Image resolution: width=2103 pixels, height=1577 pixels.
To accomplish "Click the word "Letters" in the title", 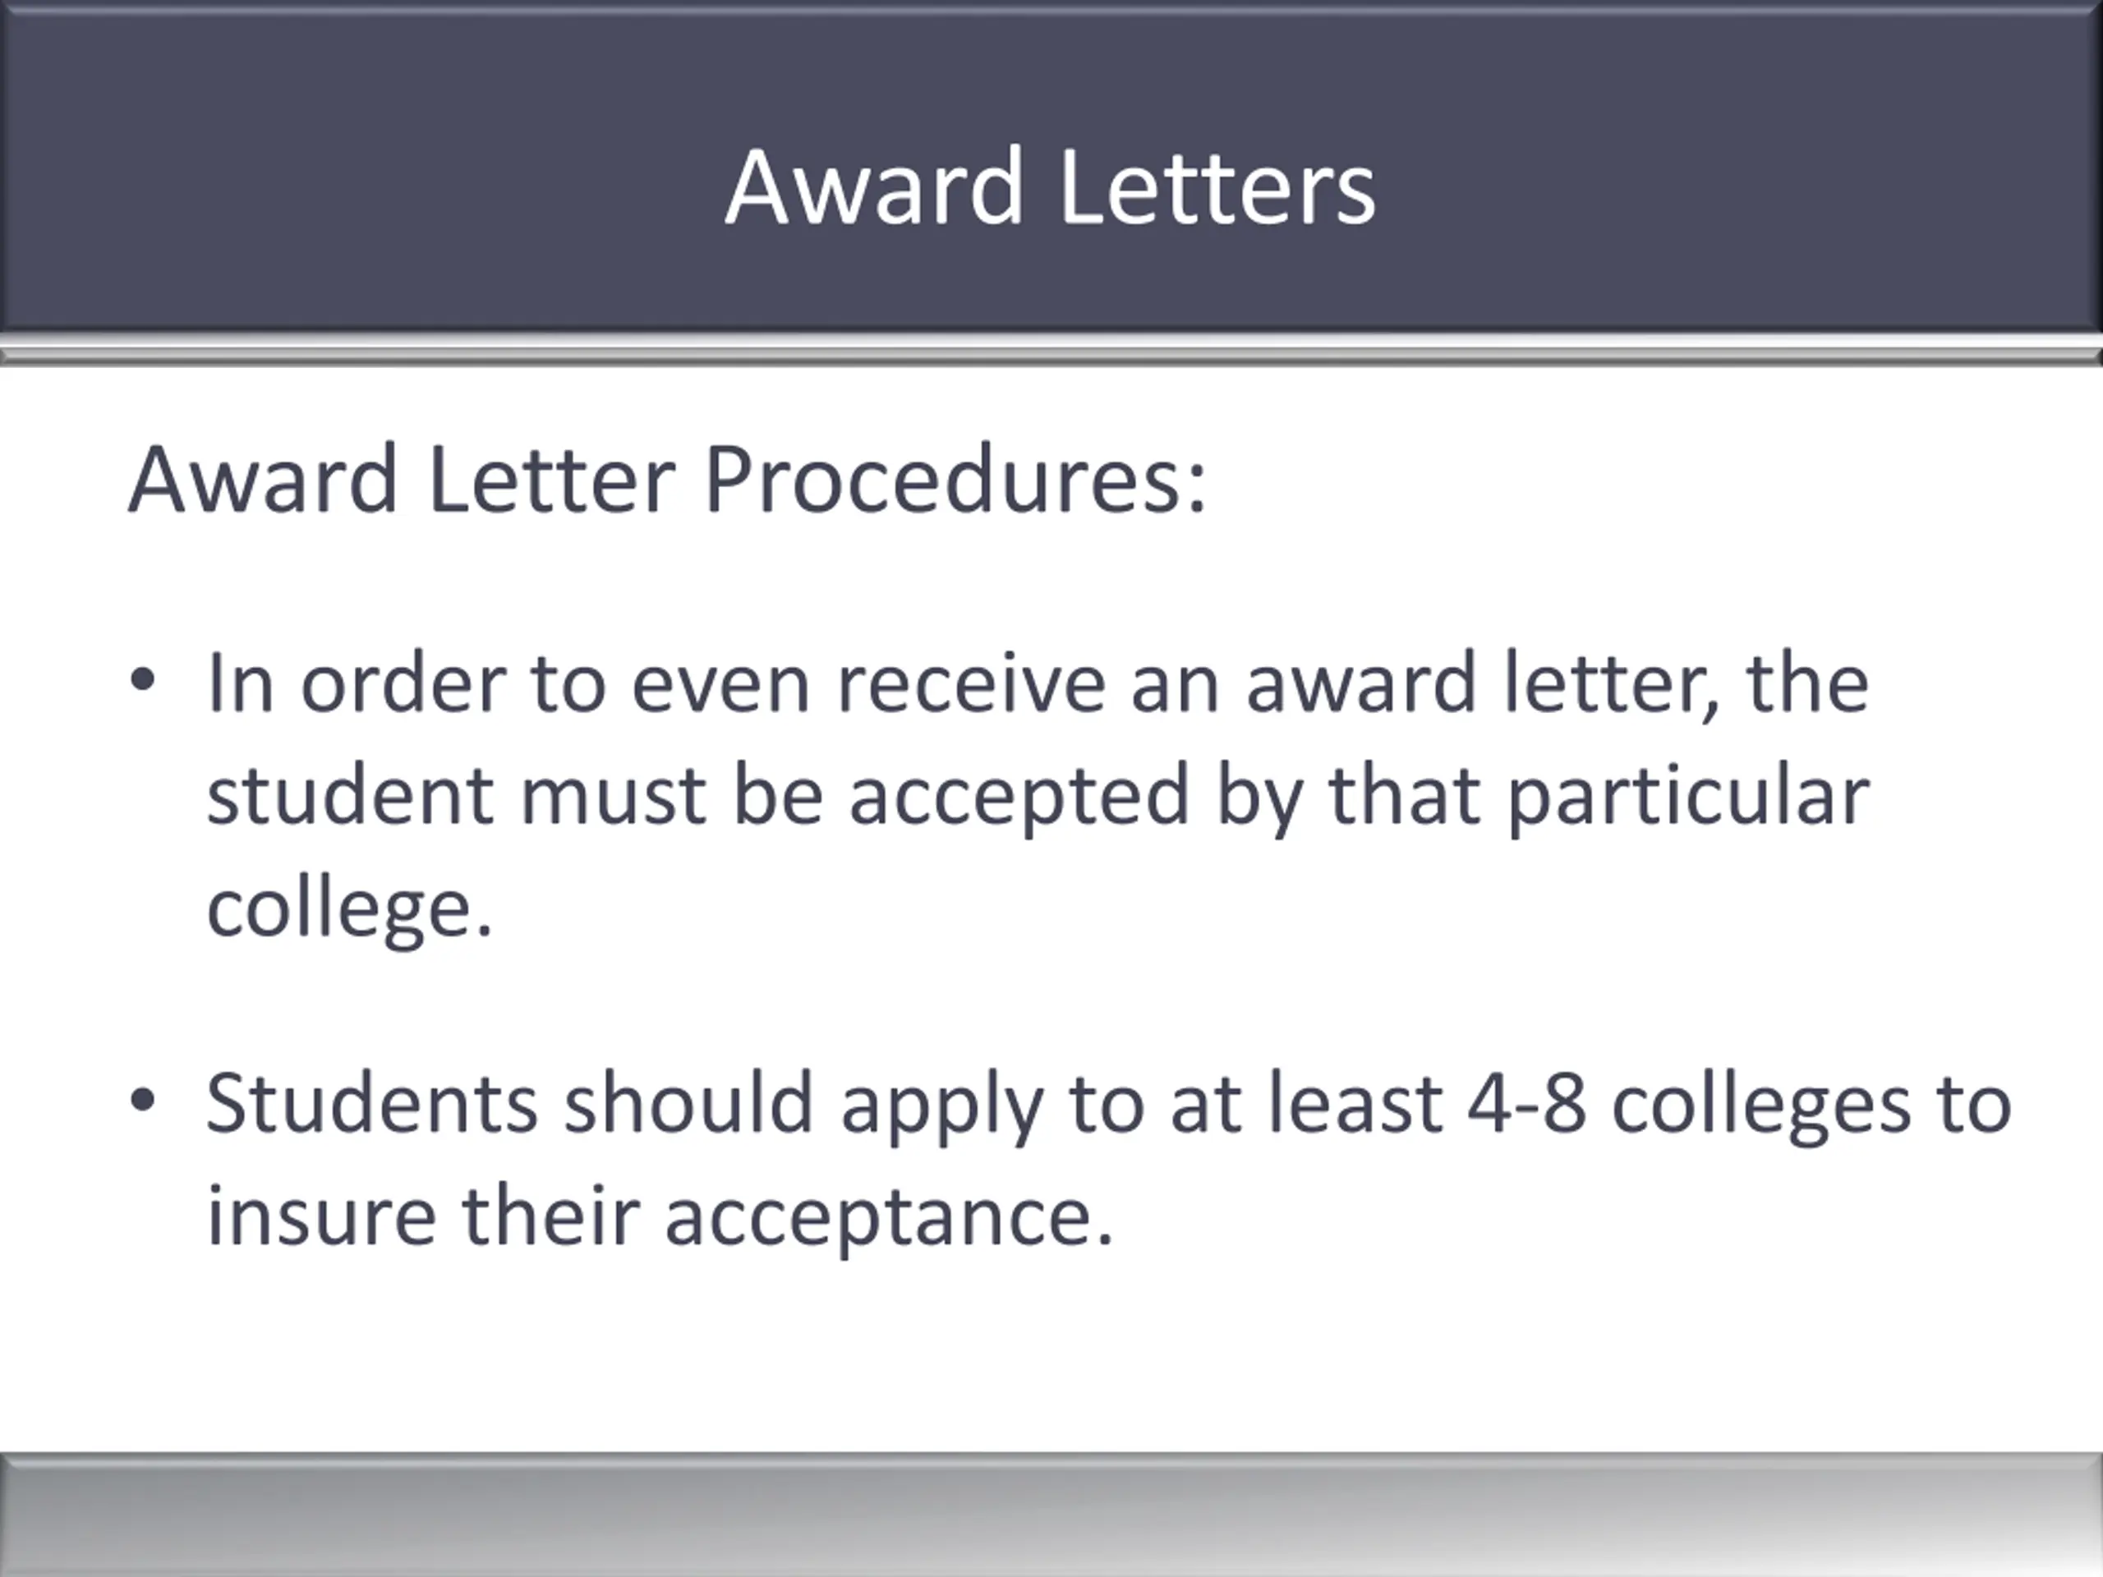I will [1217, 187].
